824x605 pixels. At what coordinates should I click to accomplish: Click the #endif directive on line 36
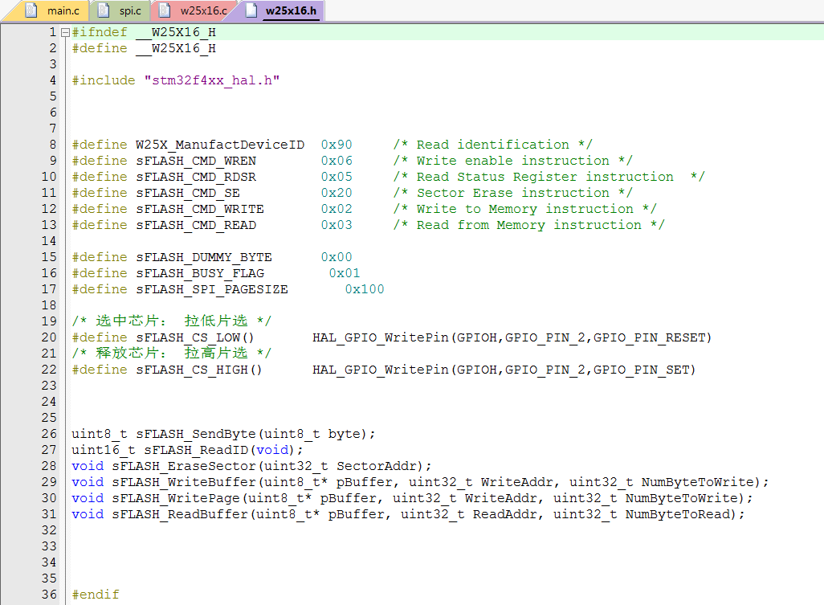click(96, 595)
